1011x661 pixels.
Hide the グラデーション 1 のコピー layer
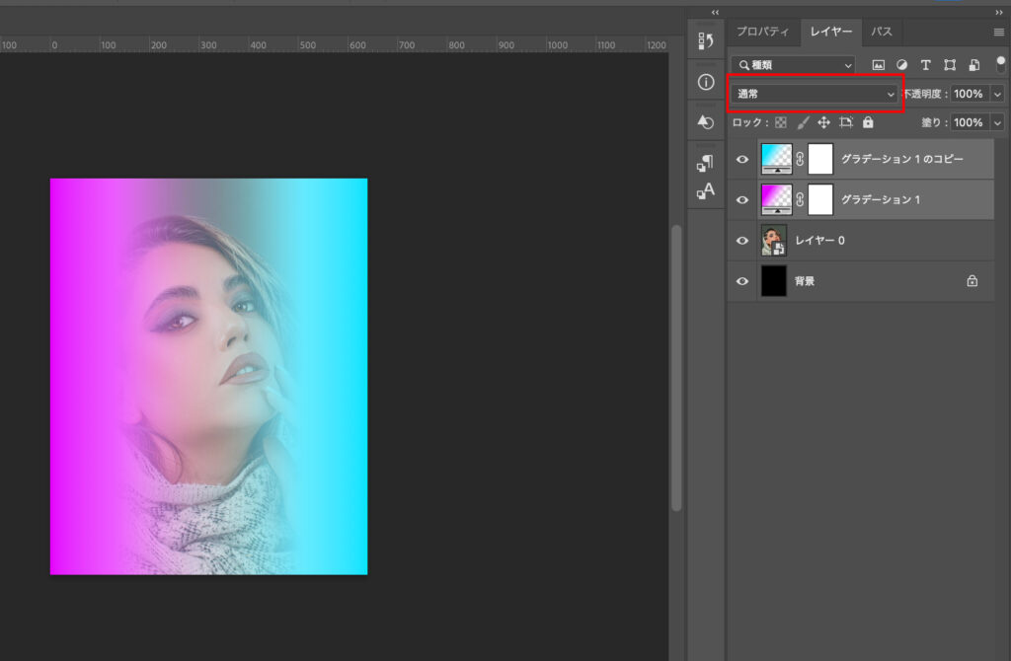(x=742, y=159)
